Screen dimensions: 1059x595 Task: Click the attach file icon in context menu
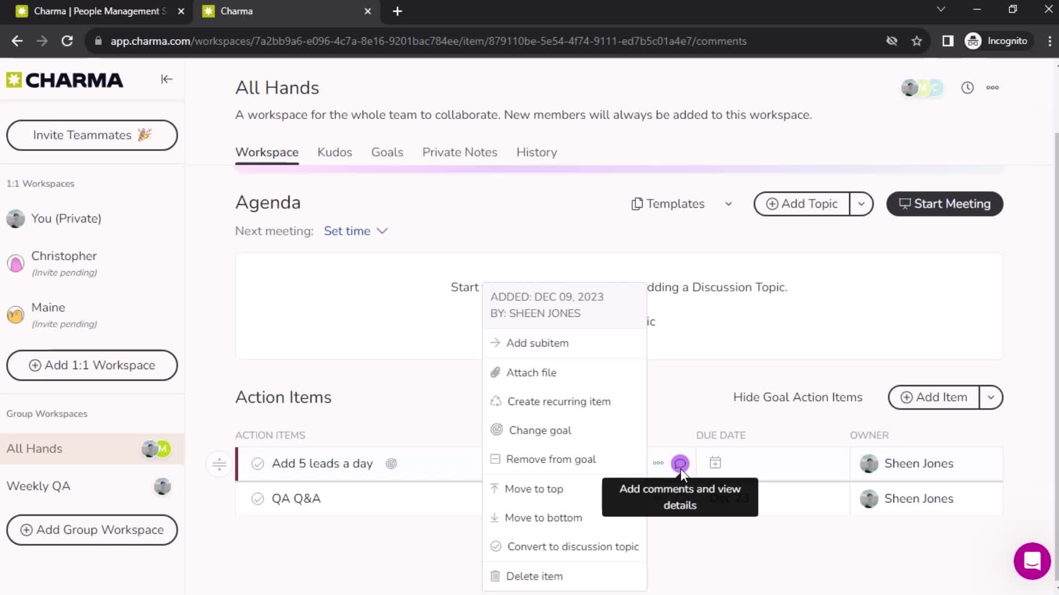495,371
